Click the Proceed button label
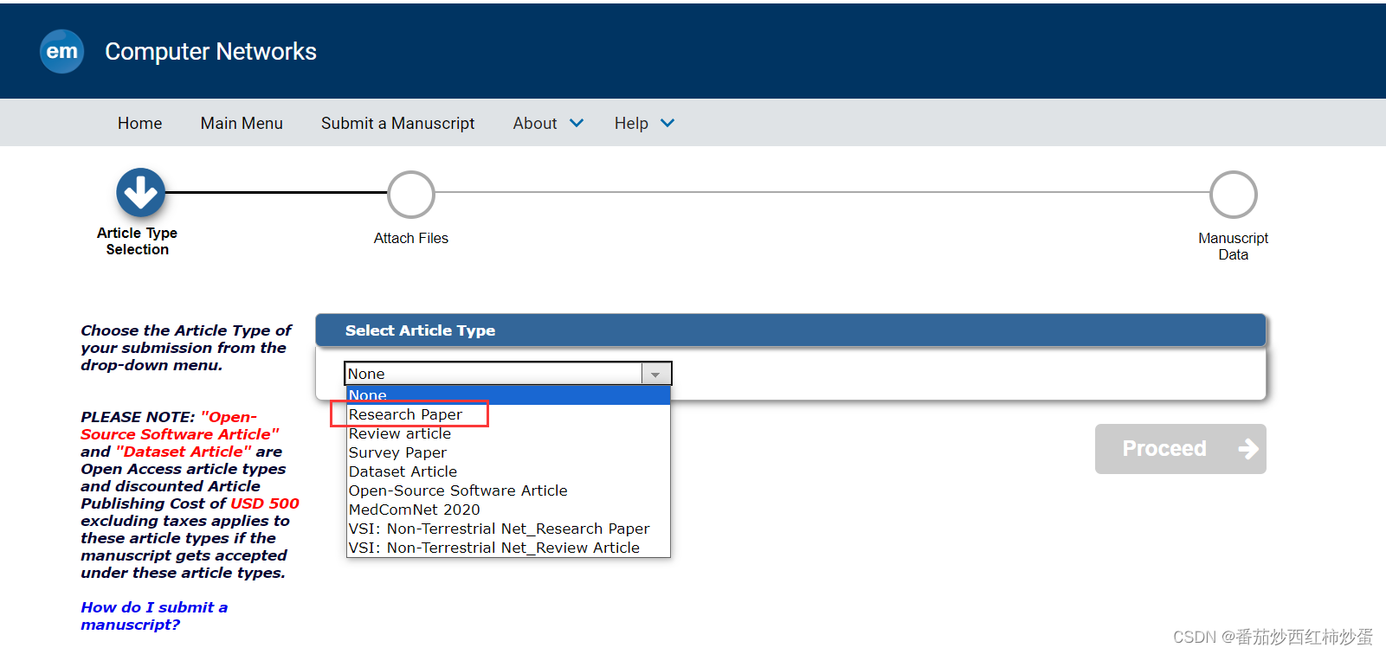The image size is (1386, 654). pos(1164,448)
